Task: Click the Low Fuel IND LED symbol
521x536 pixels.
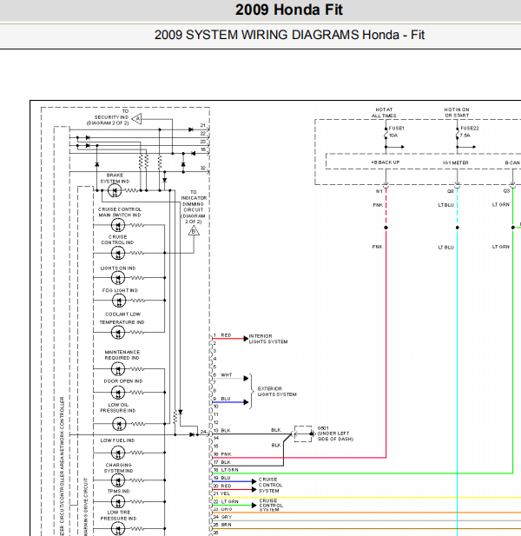Action: 118,453
